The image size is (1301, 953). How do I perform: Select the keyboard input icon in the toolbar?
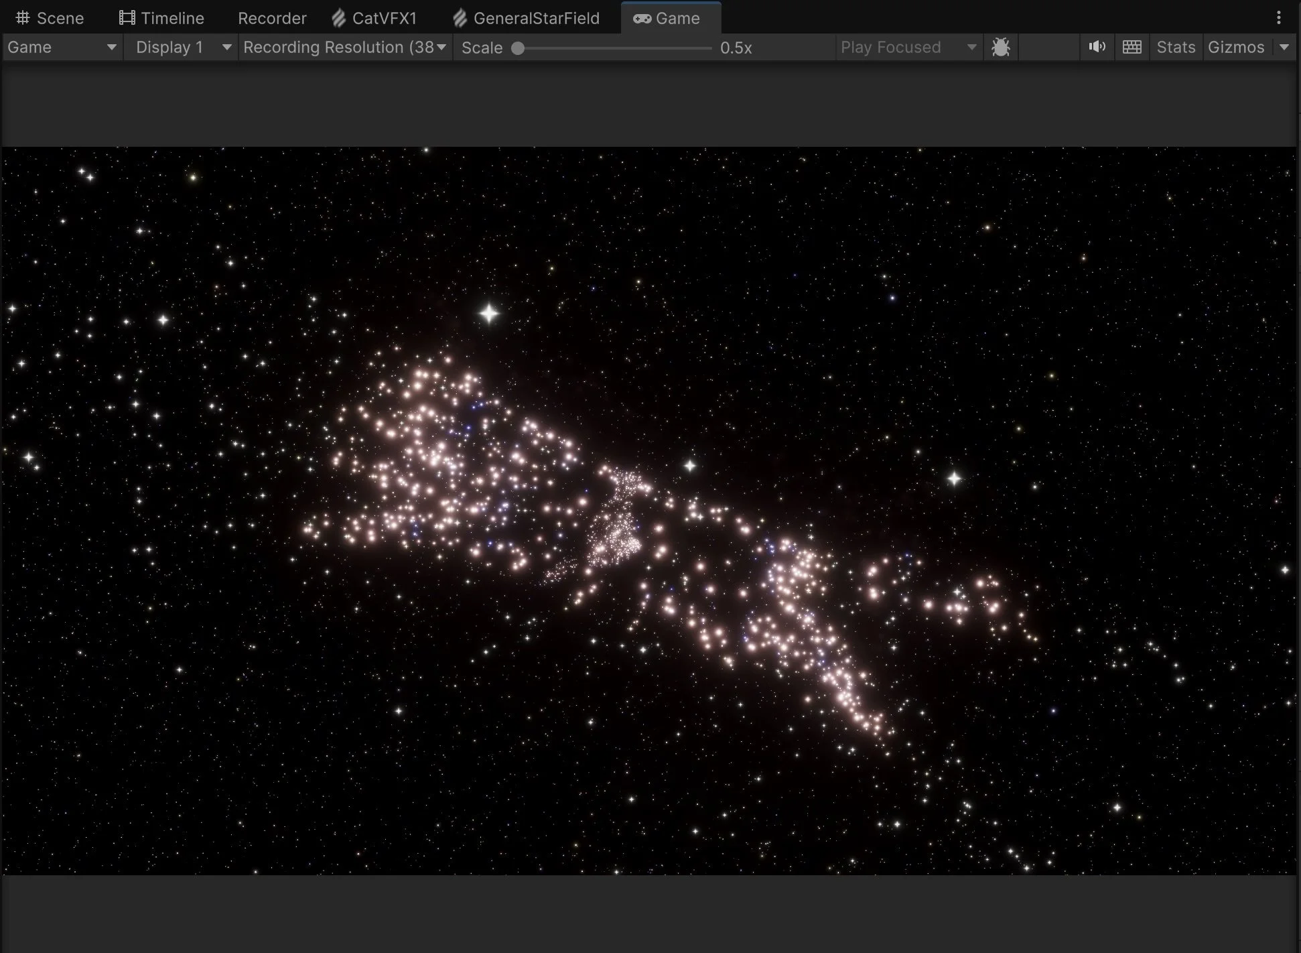coord(1132,47)
